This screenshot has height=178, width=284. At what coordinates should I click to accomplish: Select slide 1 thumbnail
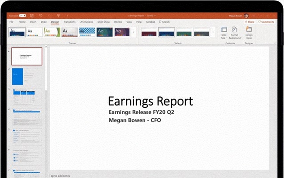(27, 56)
